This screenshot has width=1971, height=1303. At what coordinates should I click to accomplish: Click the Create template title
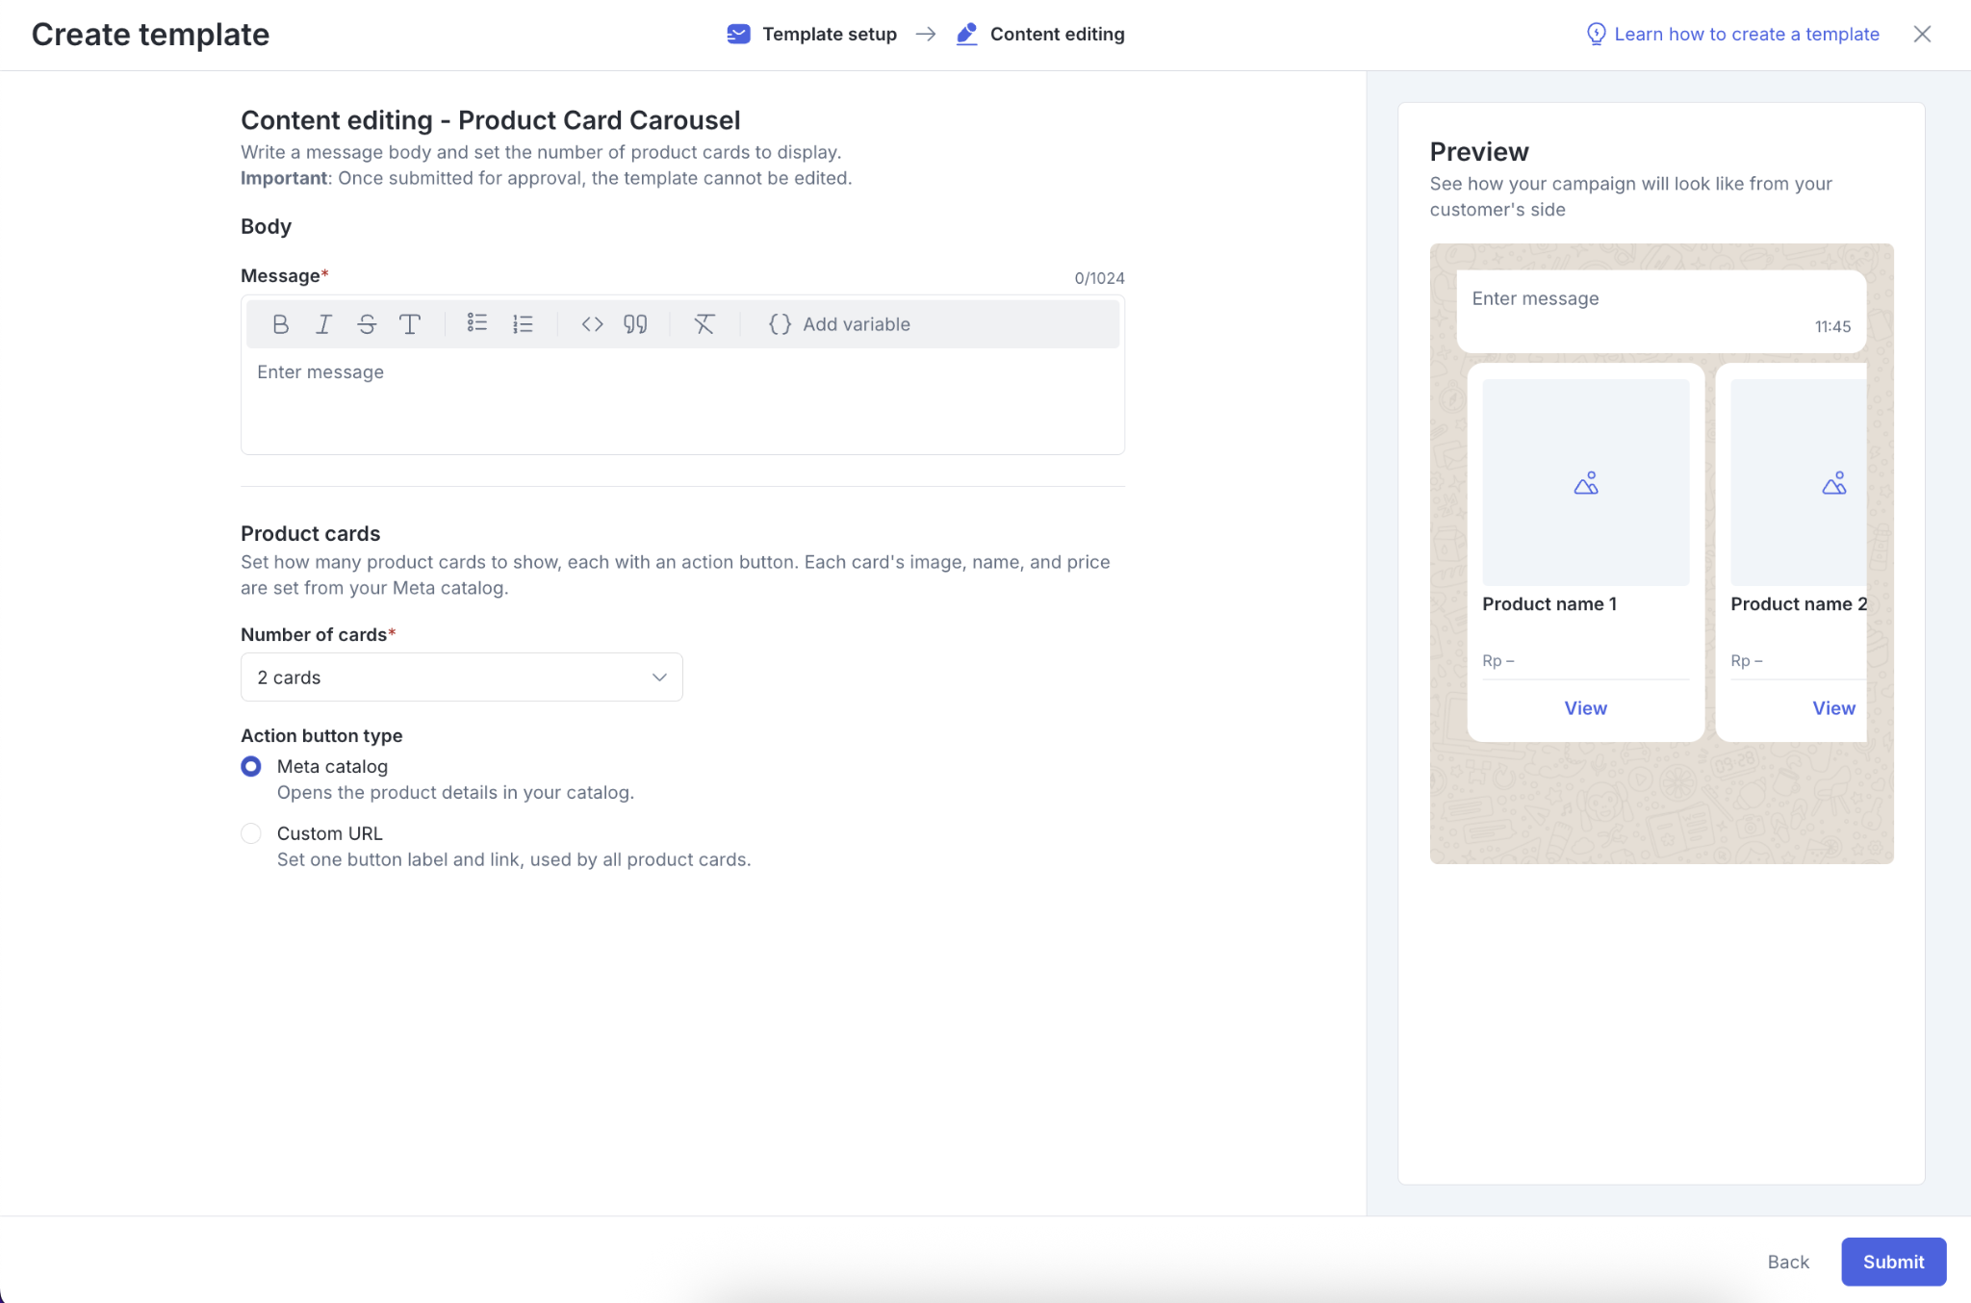pyautogui.click(x=150, y=35)
